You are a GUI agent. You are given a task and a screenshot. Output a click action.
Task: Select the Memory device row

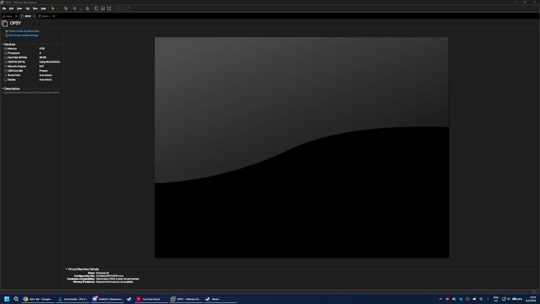(x=32, y=49)
